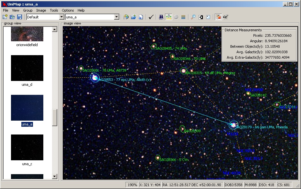Viewport: 301px width, 189px height.
Task: Click the magnifying glass zoom icon
Action: click(193, 17)
